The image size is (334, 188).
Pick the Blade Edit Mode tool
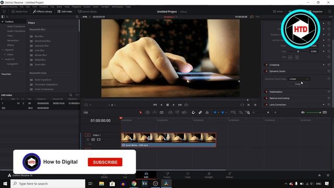[x=162, y=112]
